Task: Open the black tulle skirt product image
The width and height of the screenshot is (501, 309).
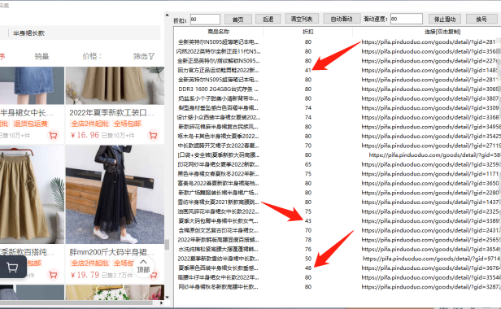Action: 115,194
